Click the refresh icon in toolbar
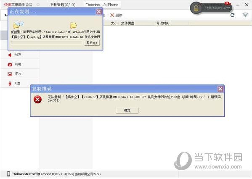The width and height of the screenshot is (252, 179). (232, 15)
